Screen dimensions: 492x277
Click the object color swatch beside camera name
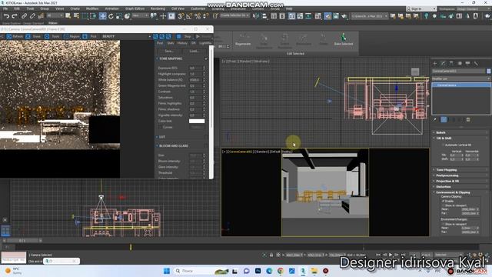pos(489,72)
